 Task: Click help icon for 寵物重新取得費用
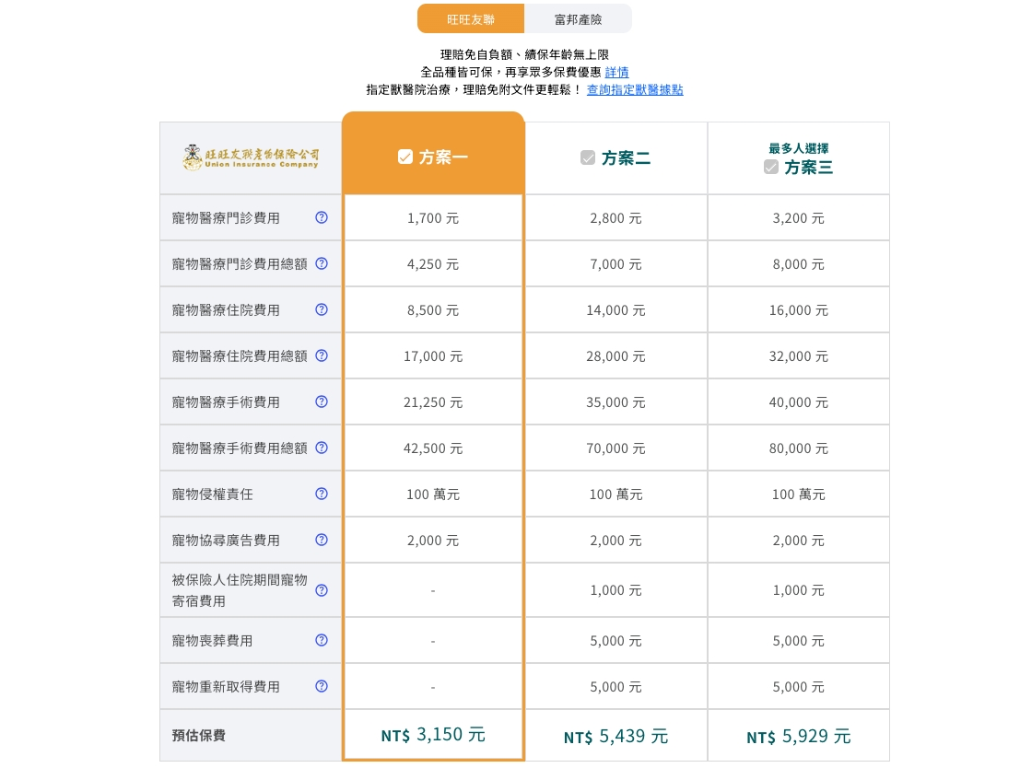pyautogui.click(x=321, y=686)
